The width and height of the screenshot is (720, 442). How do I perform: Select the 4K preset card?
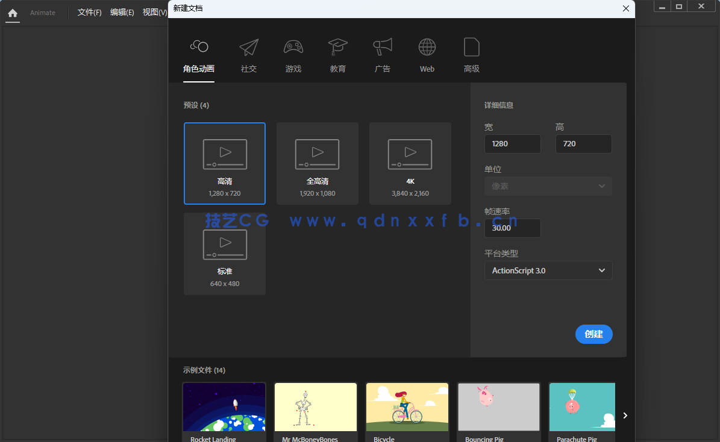click(410, 163)
